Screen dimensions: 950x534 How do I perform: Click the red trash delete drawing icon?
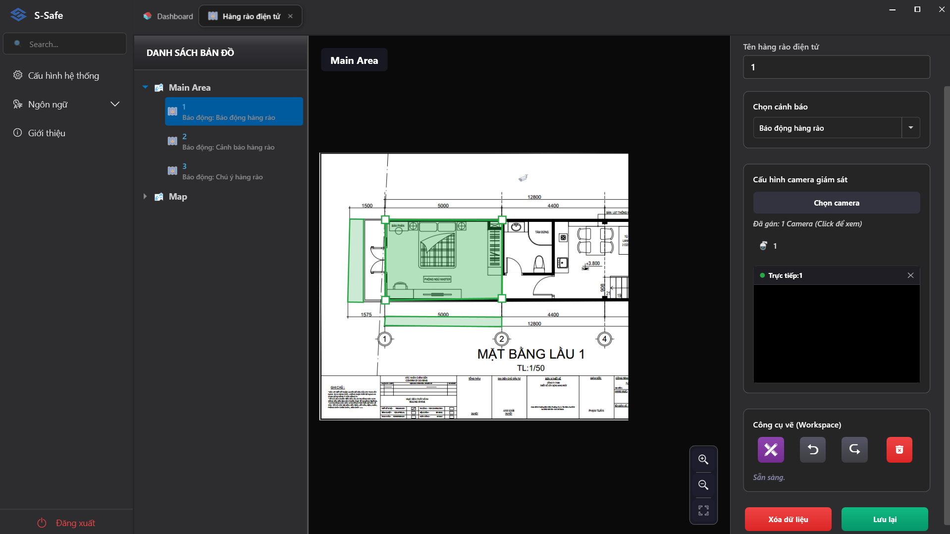(899, 449)
